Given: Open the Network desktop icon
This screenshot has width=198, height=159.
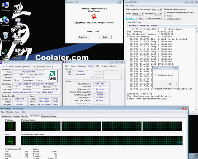Looking at the screenshot, I should click(x=5, y=22).
